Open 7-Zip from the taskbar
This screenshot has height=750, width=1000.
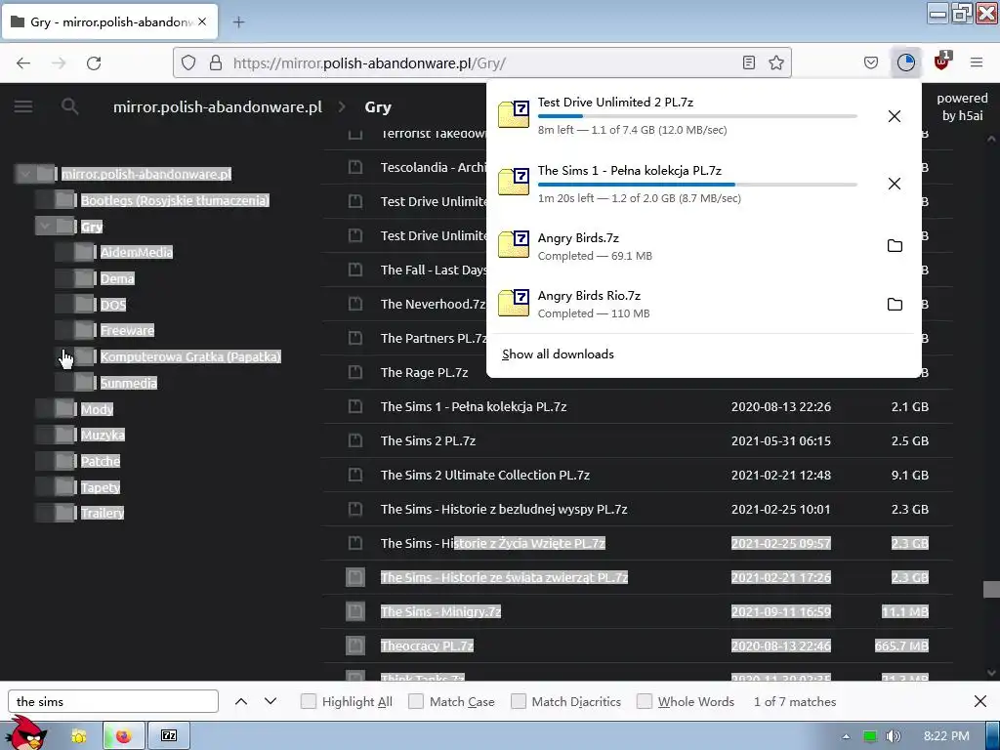pos(169,736)
